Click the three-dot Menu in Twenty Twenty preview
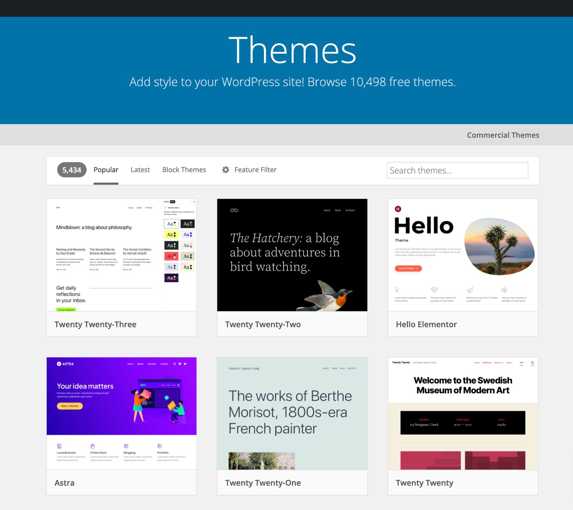This screenshot has height=510, width=573. pyautogui.click(x=521, y=363)
